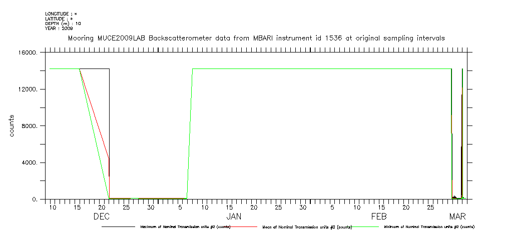
Task: Select the FEB month label
Action: tap(379, 217)
